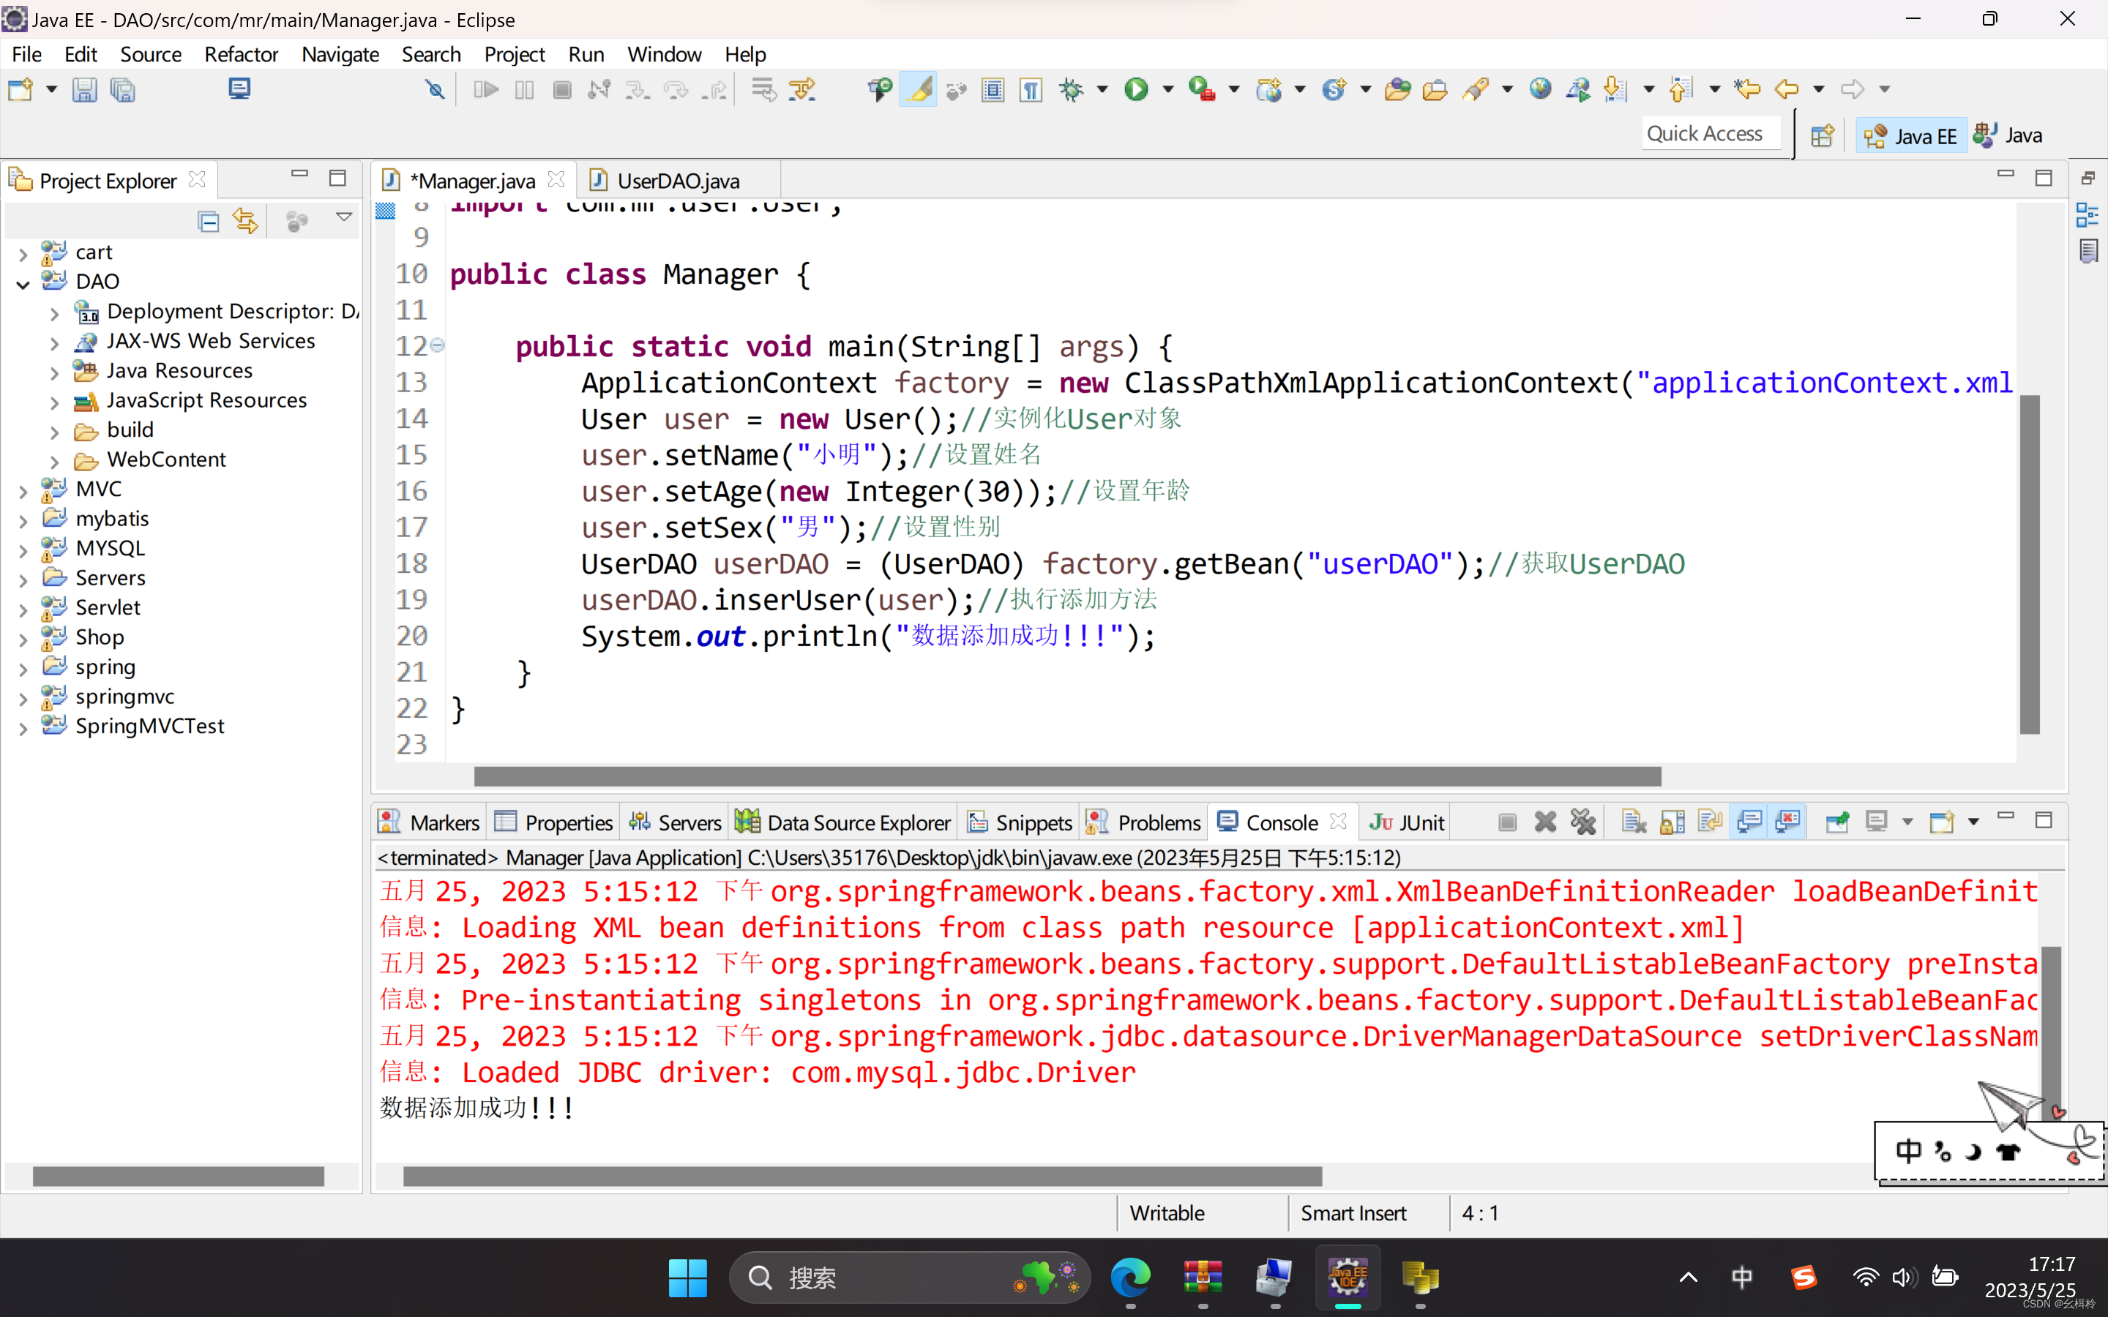This screenshot has width=2108, height=1317.
Task: Toggle Block Selection Mode toolbar button
Action: pos(993,90)
